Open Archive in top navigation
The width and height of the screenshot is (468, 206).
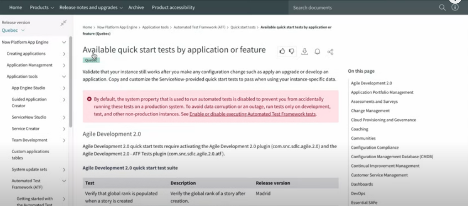pyautogui.click(x=136, y=7)
